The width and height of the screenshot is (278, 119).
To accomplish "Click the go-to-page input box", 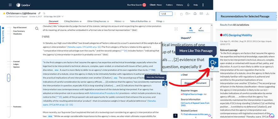I will tap(166, 14).
